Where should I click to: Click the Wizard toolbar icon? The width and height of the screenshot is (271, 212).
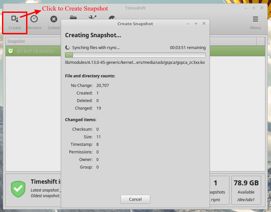[112, 17]
